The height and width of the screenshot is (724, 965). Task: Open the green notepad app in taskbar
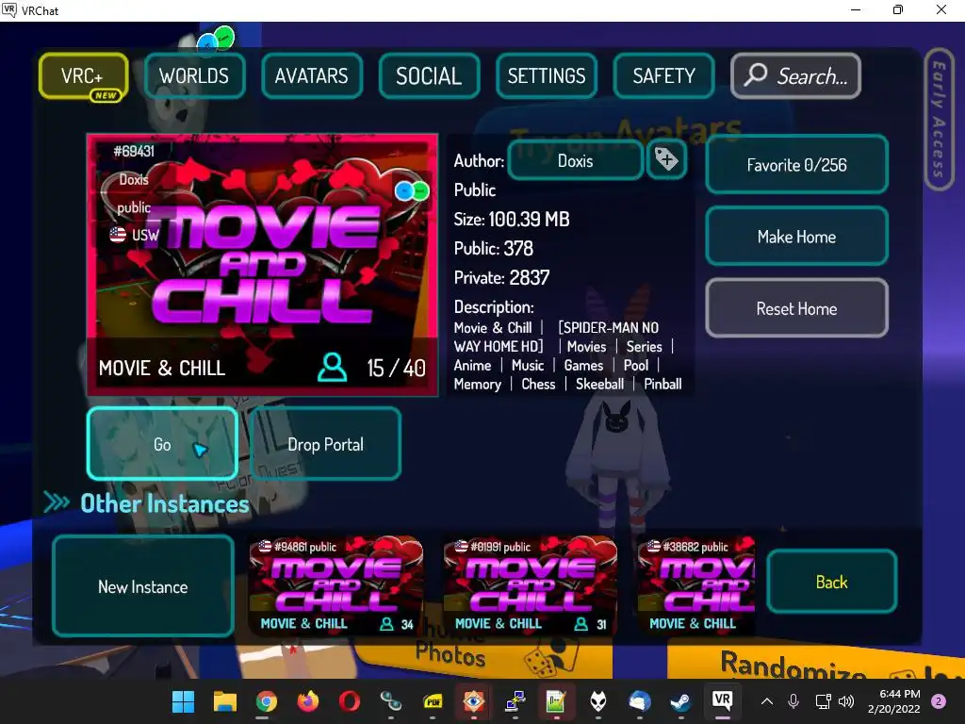pyautogui.click(x=556, y=701)
